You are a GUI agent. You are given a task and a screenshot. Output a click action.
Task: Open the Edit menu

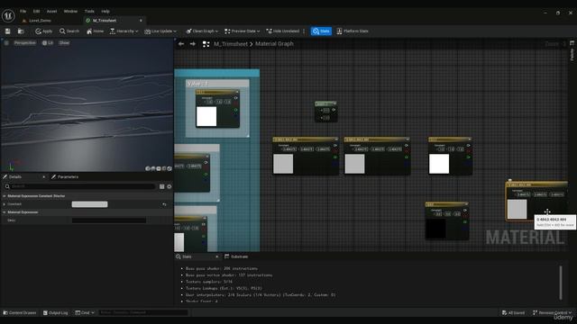point(36,12)
